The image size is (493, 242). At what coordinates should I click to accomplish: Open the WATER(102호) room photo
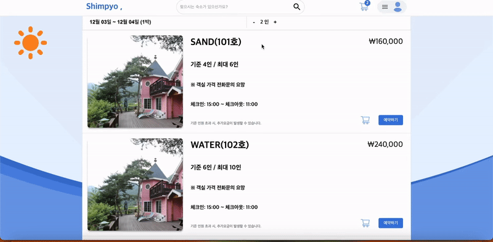click(135, 185)
